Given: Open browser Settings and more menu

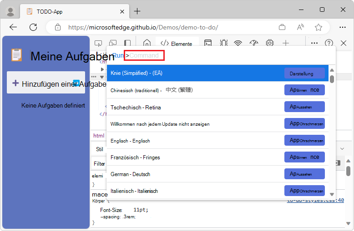Looking at the screenshot, I should (x=343, y=27).
